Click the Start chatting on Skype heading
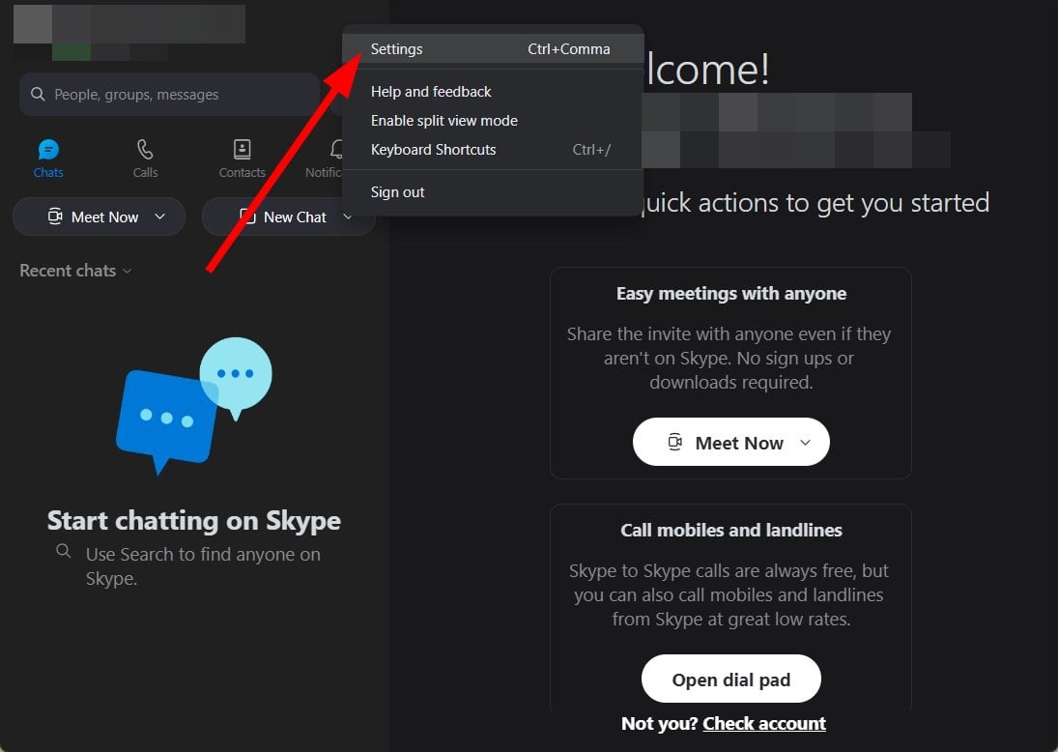The height and width of the screenshot is (752, 1058). (x=193, y=520)
